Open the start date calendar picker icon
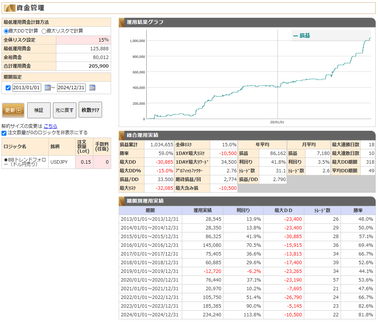This screenshot has width=378, height=322. click(x=48, y=87)
